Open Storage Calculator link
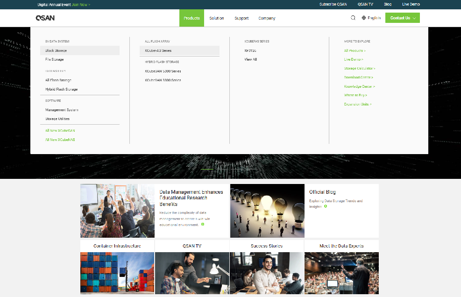The width and height of the screenshot is (461, 297). [360, 68]
